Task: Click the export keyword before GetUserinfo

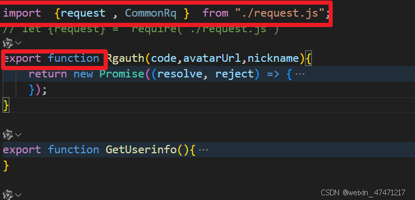Action: [x=22, y=150]
